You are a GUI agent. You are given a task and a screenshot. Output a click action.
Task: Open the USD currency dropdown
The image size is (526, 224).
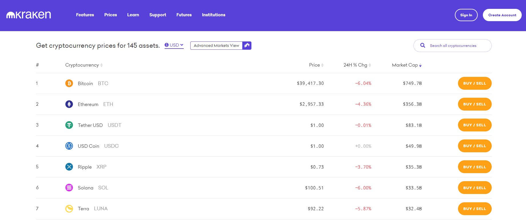pyautogui.click(x=174, y=45)
